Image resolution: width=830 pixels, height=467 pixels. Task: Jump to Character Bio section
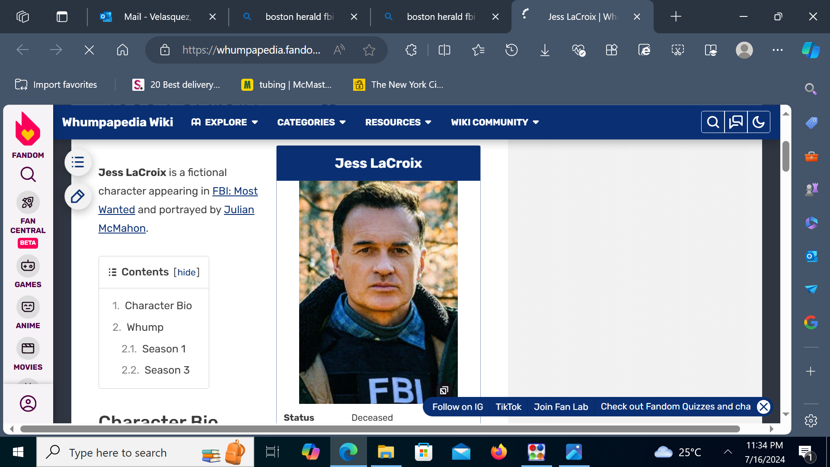pos(158,306)
